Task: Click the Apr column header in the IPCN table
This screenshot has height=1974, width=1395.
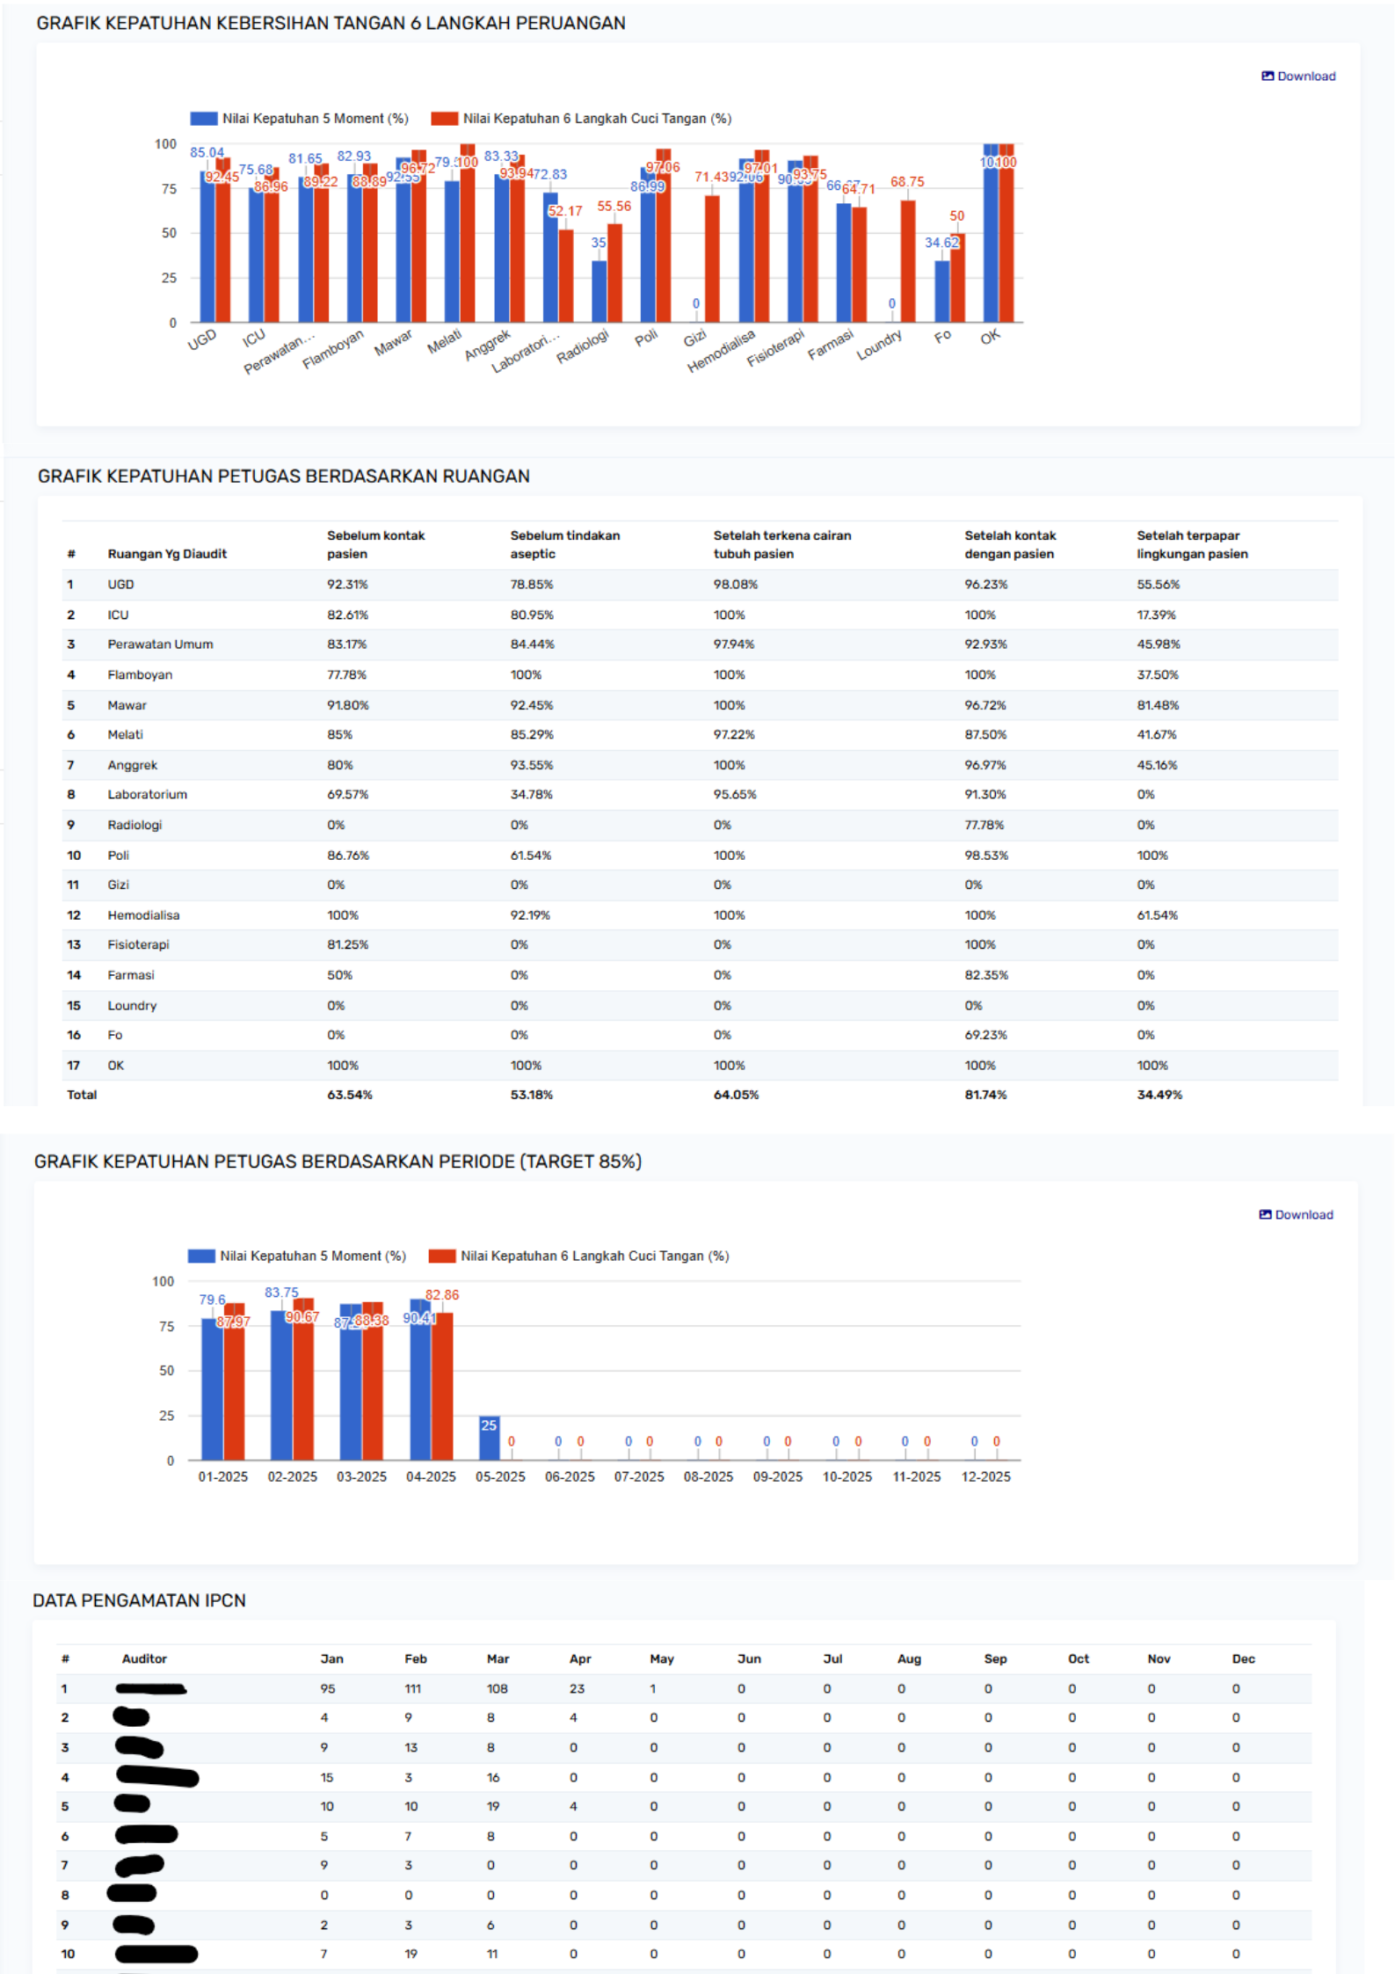Action: [580, 1658]
